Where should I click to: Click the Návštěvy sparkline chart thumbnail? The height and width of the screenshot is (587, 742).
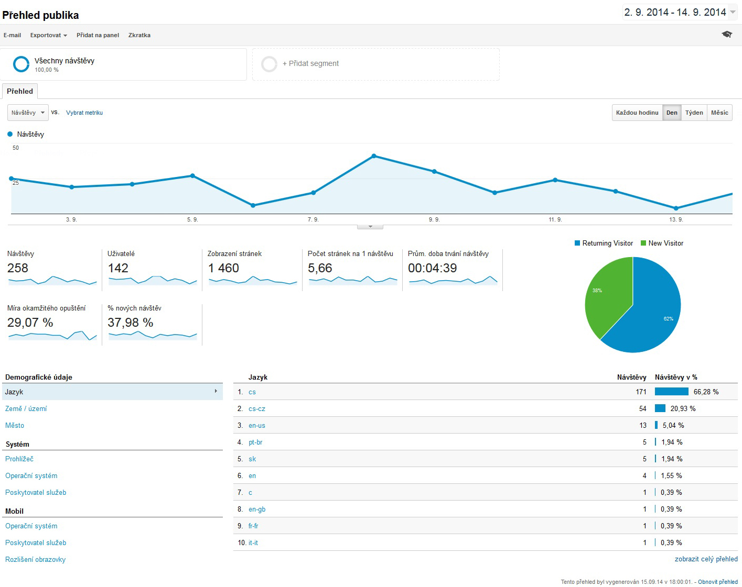[52, 281]
